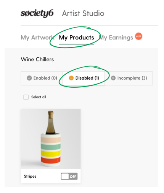Click the Select all label text

(x=39, y=97)
